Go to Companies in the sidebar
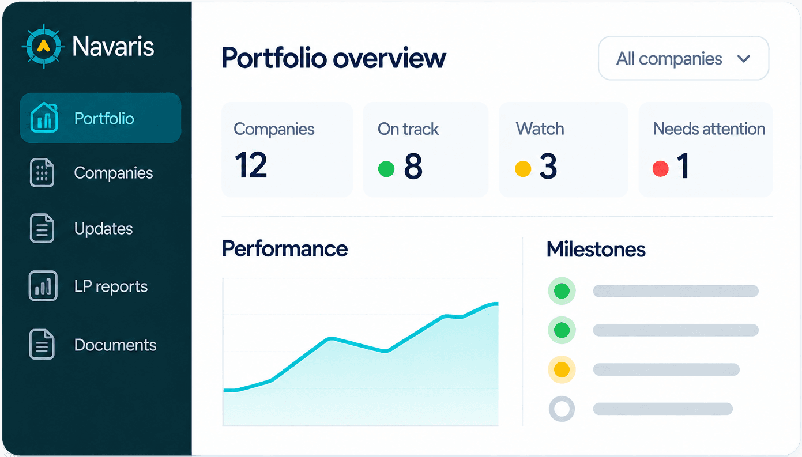Screen dimensions: 802x457 [114, 173]
